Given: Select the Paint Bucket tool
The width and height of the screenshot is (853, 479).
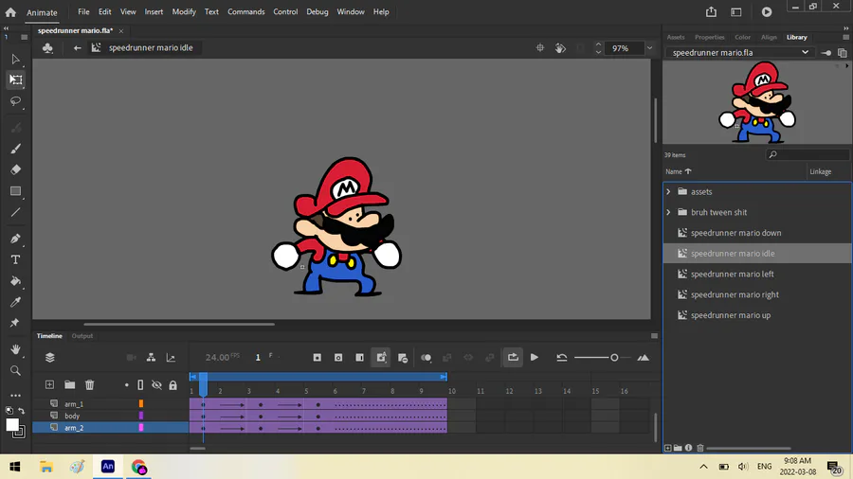Looking at the screenshot, I should tap(15, 281).
